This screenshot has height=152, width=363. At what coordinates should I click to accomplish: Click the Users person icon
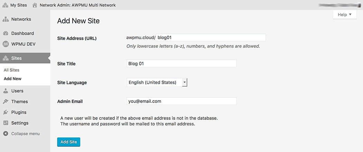tap(6, 91)
